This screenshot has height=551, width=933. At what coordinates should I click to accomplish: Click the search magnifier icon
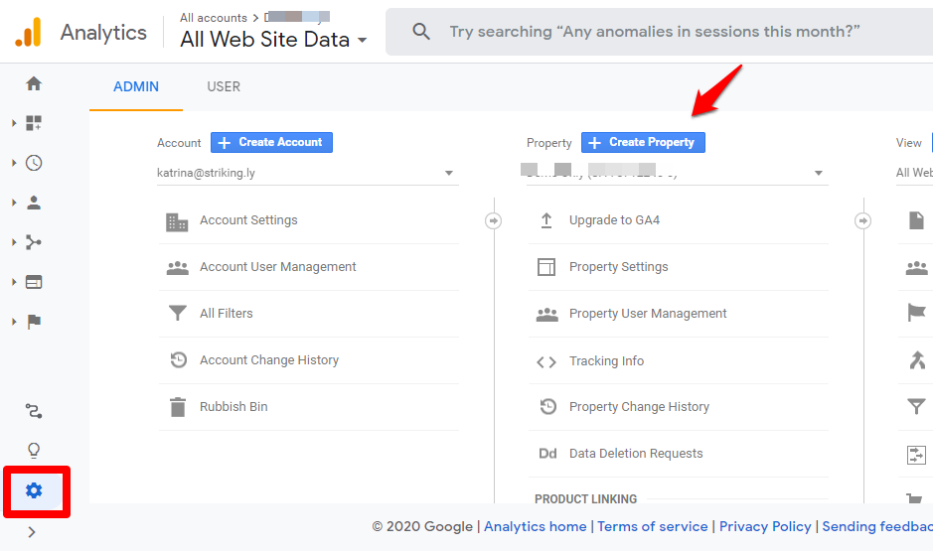[420, 32]
